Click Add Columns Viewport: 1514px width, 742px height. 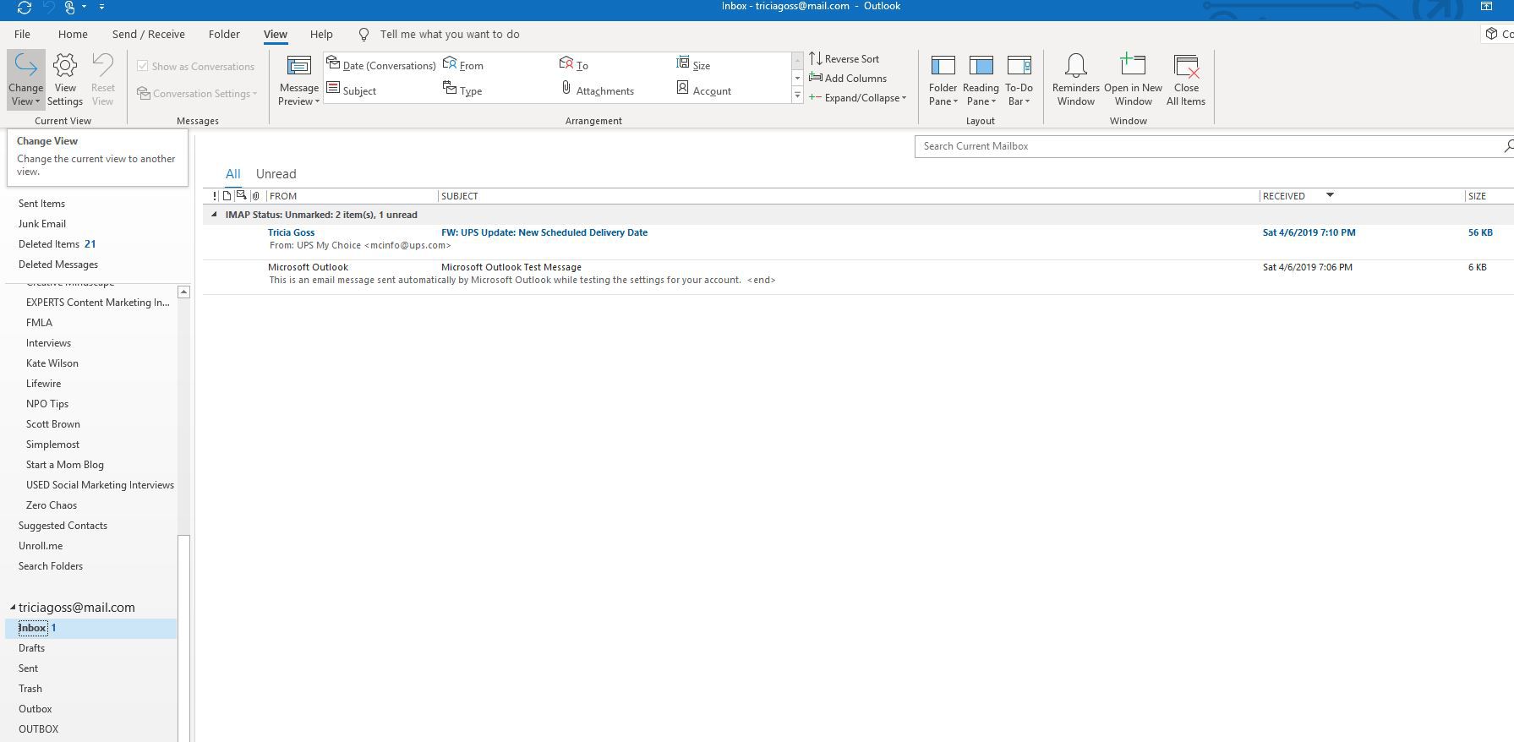[x=848, y=78]
